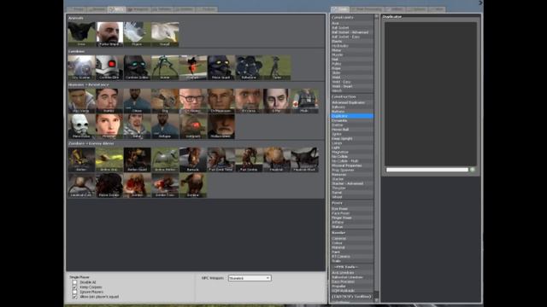547x307 pixels.
Task: Spawn the Eli Vance NPC
Action: click(249, 101)
